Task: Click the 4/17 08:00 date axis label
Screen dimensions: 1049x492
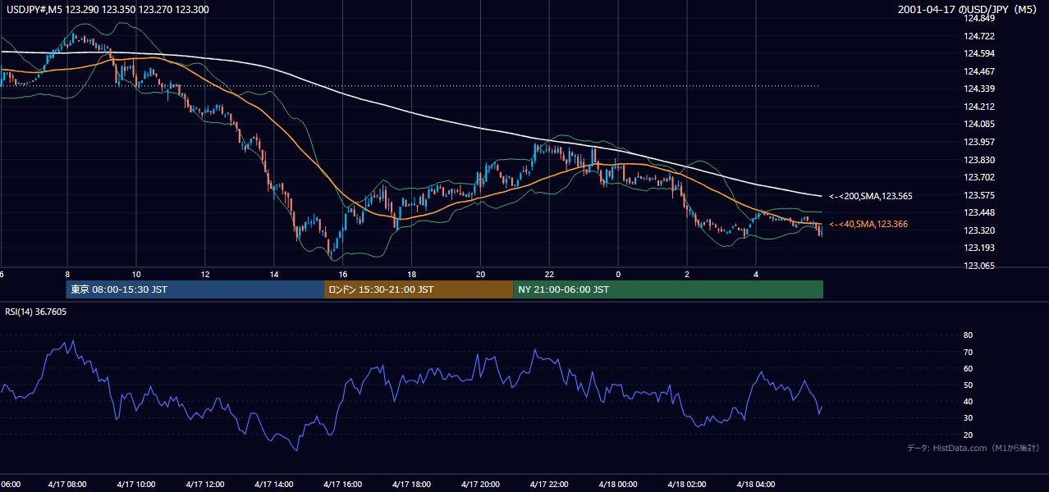Action: [67, 484]
